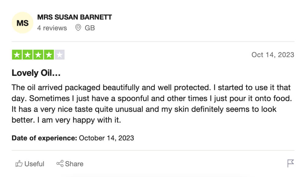Open MRS SUSAN BARNETT profile name
Image resolution: width=306 pixels, height=177 pixels.
[75, 17]
